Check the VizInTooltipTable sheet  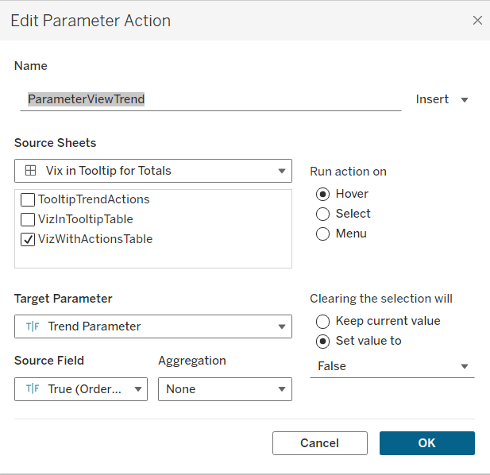point(28,219)
